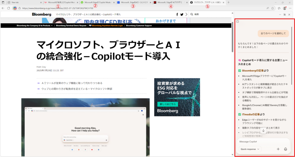The width and height of the screenshot is (295, 157).
Task: Share the article via Facebook icon
Action: 177,14
